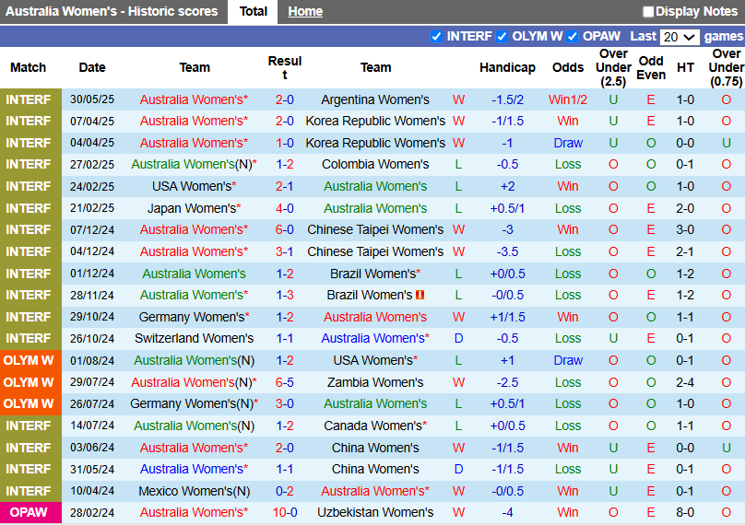Click the HT score 3-0 on 07/12/24

(685, 229)
